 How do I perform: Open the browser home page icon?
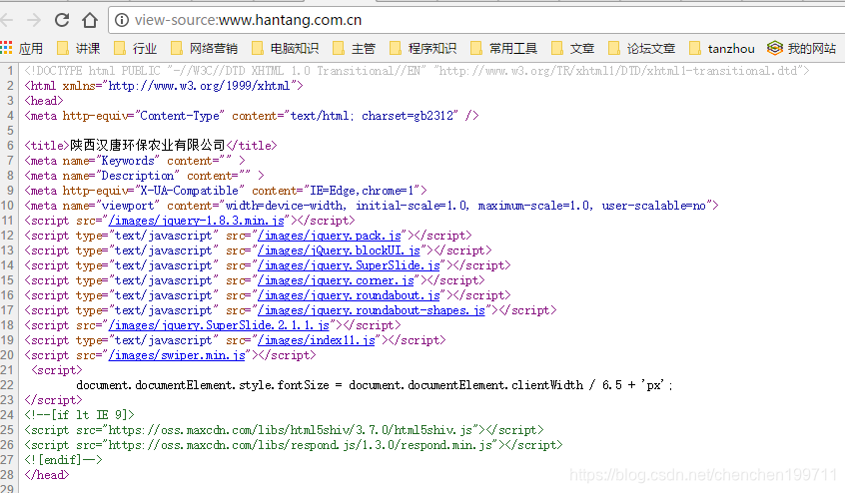click(90, 20)
